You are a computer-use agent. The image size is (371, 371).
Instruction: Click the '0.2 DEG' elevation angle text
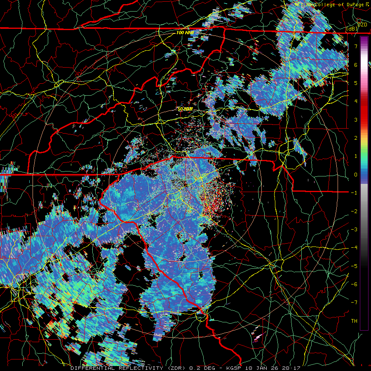(202, 368)
